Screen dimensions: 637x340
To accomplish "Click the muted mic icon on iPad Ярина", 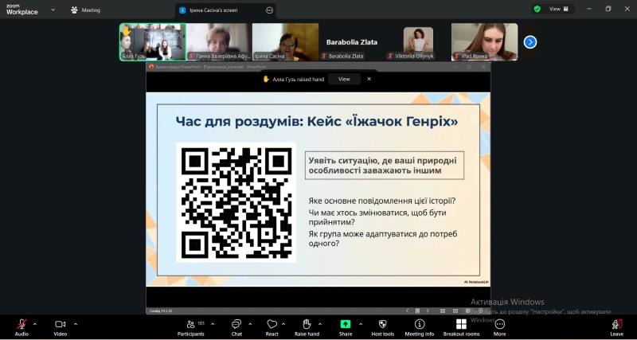I will (456, 56).
